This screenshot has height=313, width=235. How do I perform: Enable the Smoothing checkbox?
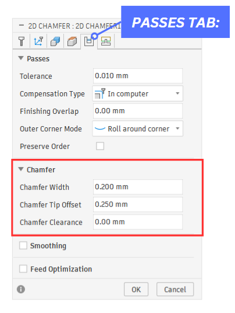click(x=23, y=245)
